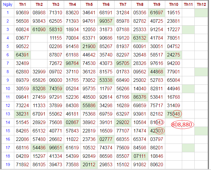Image resolution: width=211 pixels, height=170 pixels.
Task: Select highlighted cell 54486 in Th2
Action: coord(39,148)
